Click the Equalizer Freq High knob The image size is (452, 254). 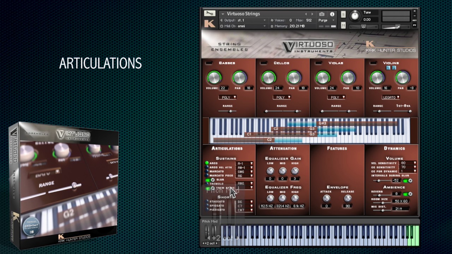click(x=295, y=198)
